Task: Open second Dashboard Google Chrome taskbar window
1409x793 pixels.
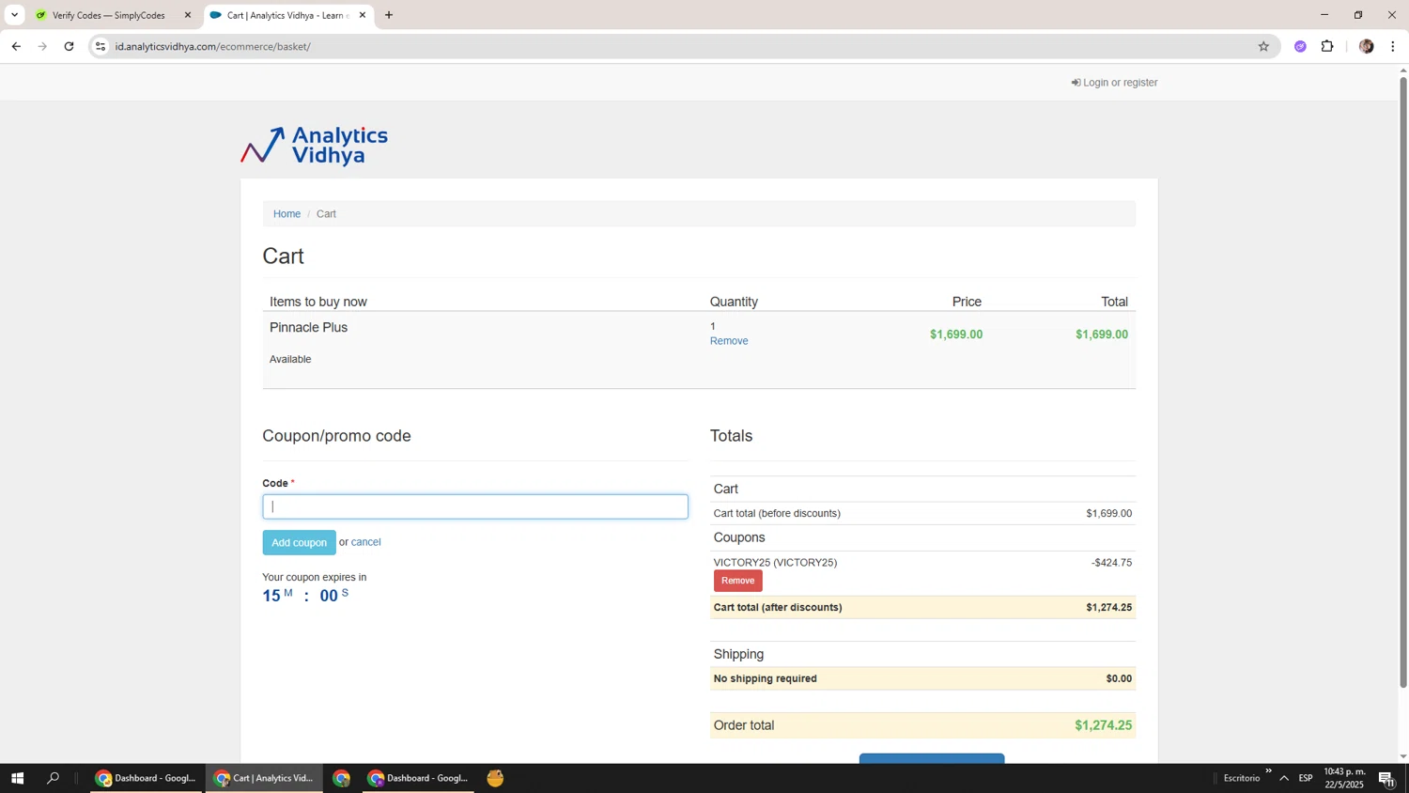Action: tap(418, 778)
